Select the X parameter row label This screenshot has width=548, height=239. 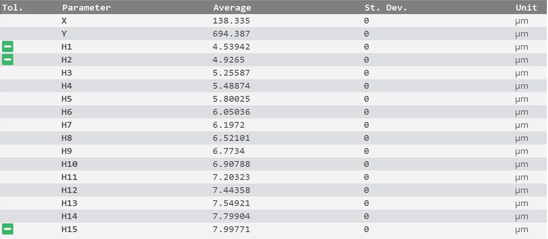coord(64,21)
